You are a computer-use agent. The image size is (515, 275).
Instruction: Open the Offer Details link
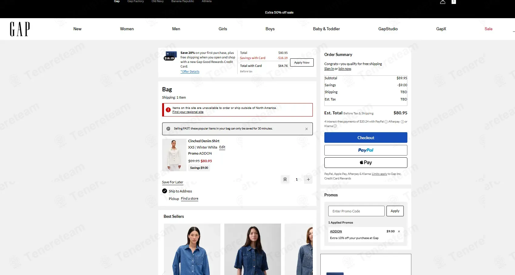click(190, 72)
